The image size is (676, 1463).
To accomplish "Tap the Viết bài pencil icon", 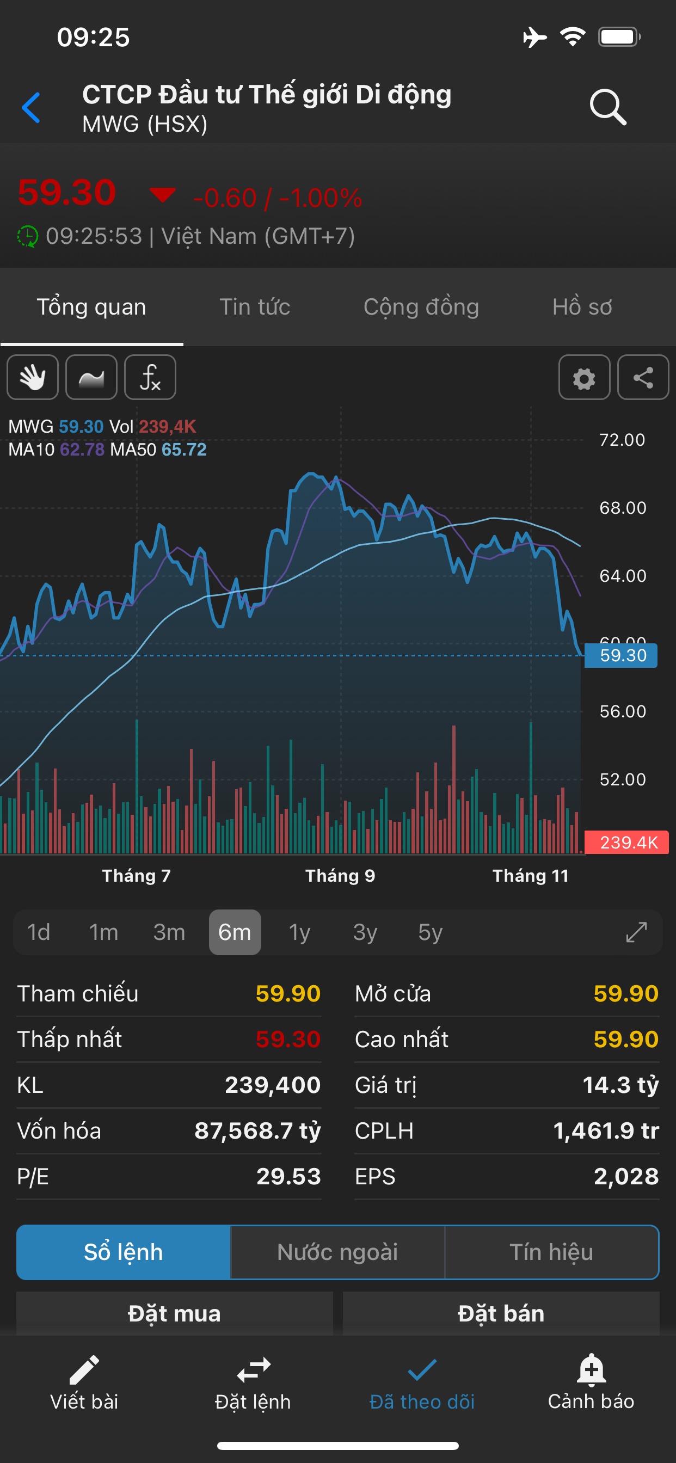I will [84, 1382].
